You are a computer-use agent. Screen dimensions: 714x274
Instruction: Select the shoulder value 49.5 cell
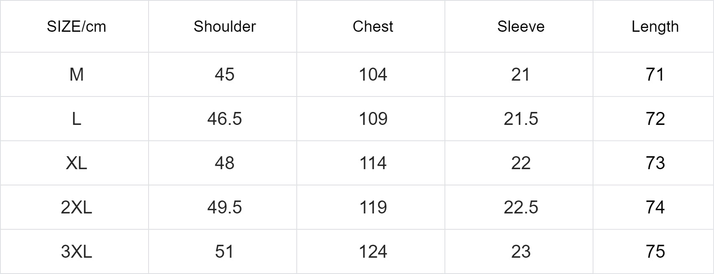(224, 208)
